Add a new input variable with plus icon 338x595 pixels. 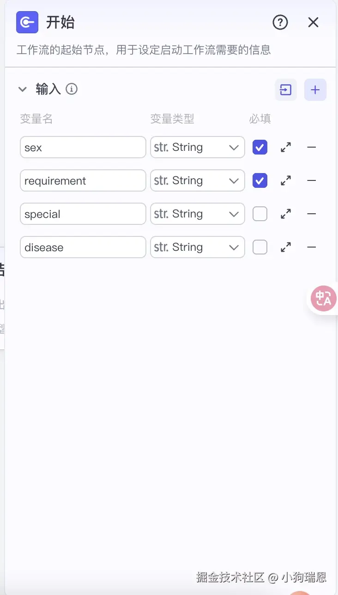pyautogui.click(x=315, y=90)
